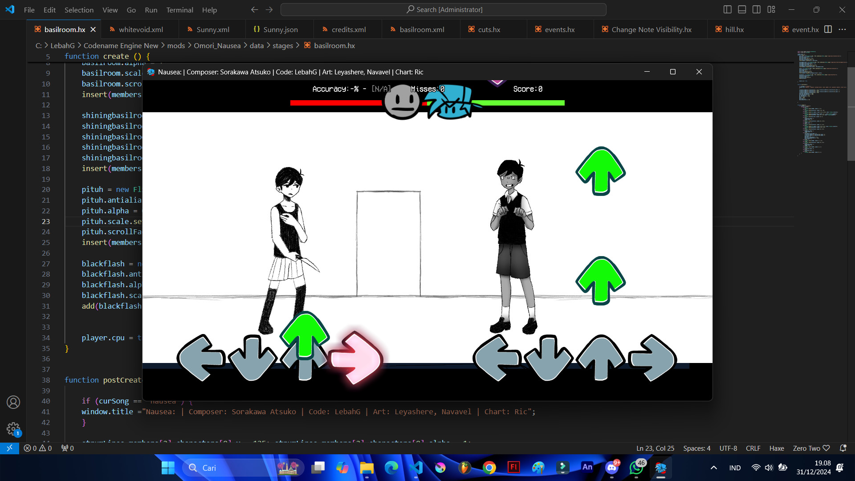
Task: Click the editor minimap code overview
Action: (x=822, y=102)
